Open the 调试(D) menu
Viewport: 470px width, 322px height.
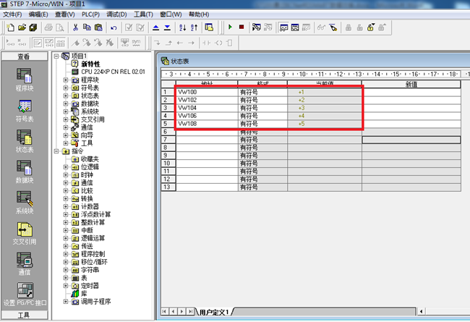pos(116,14)
